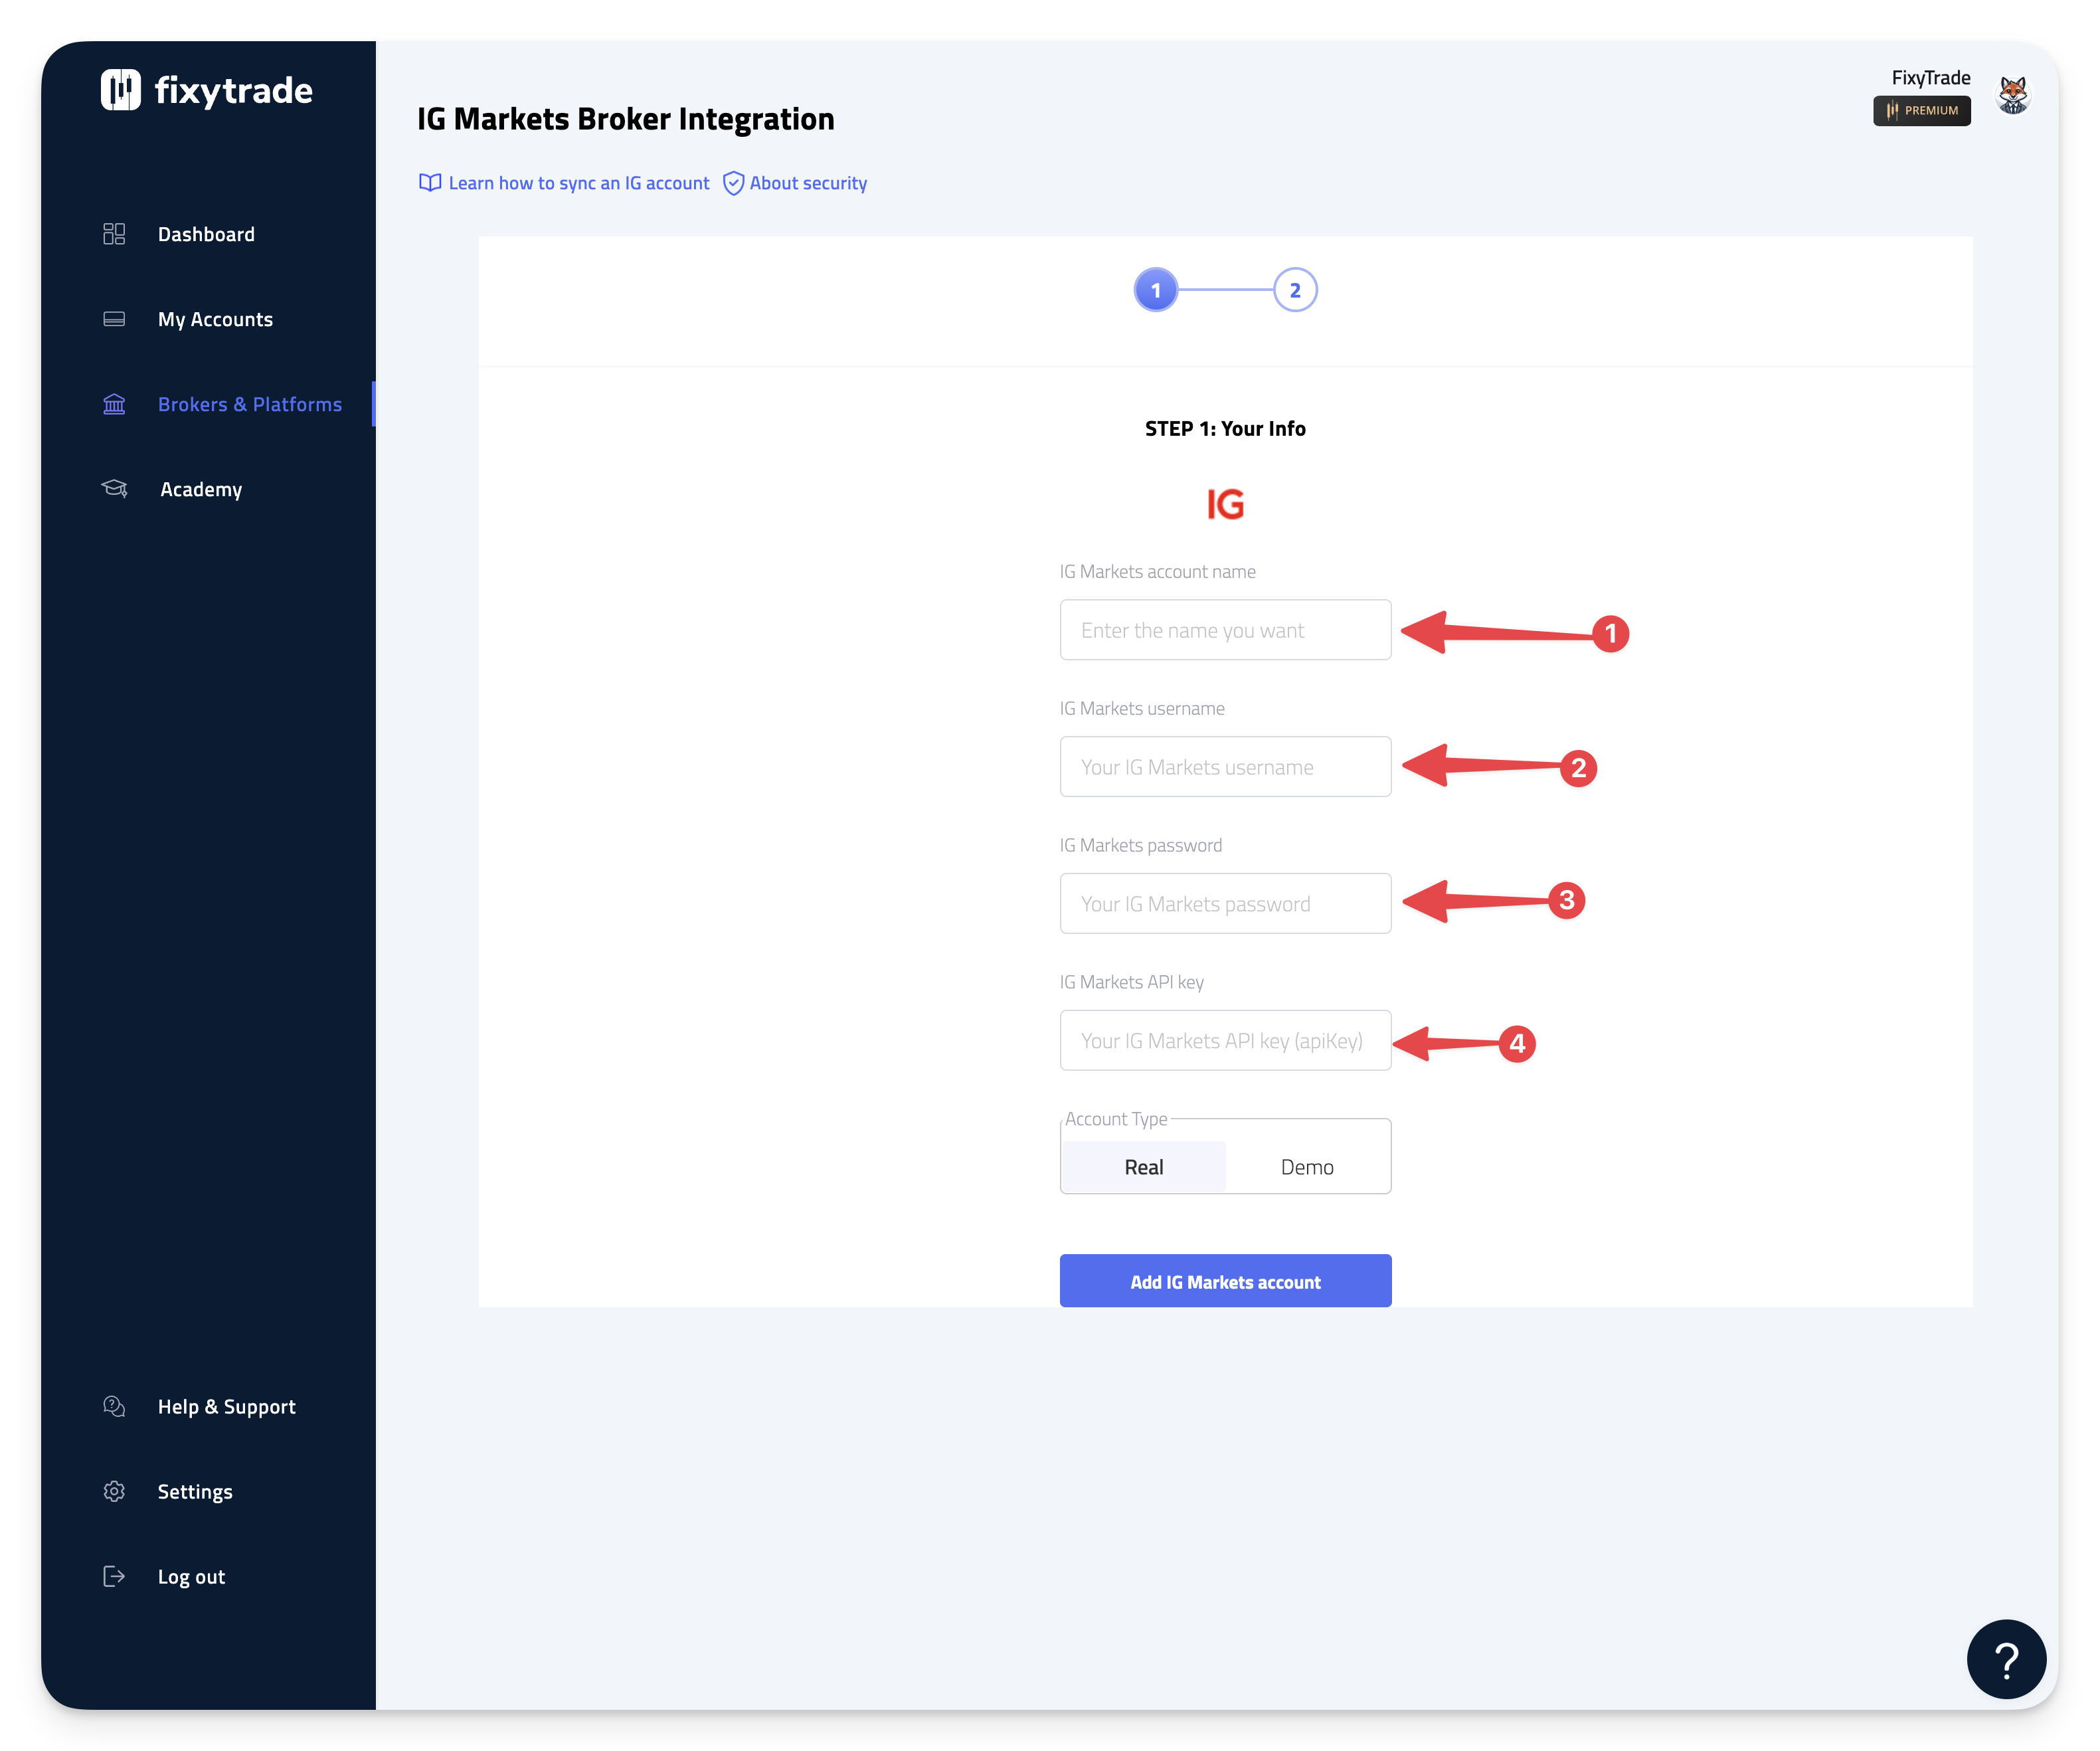Click the fox avatar profile picture
2100x1751 pixels.
coord(2012,96)
